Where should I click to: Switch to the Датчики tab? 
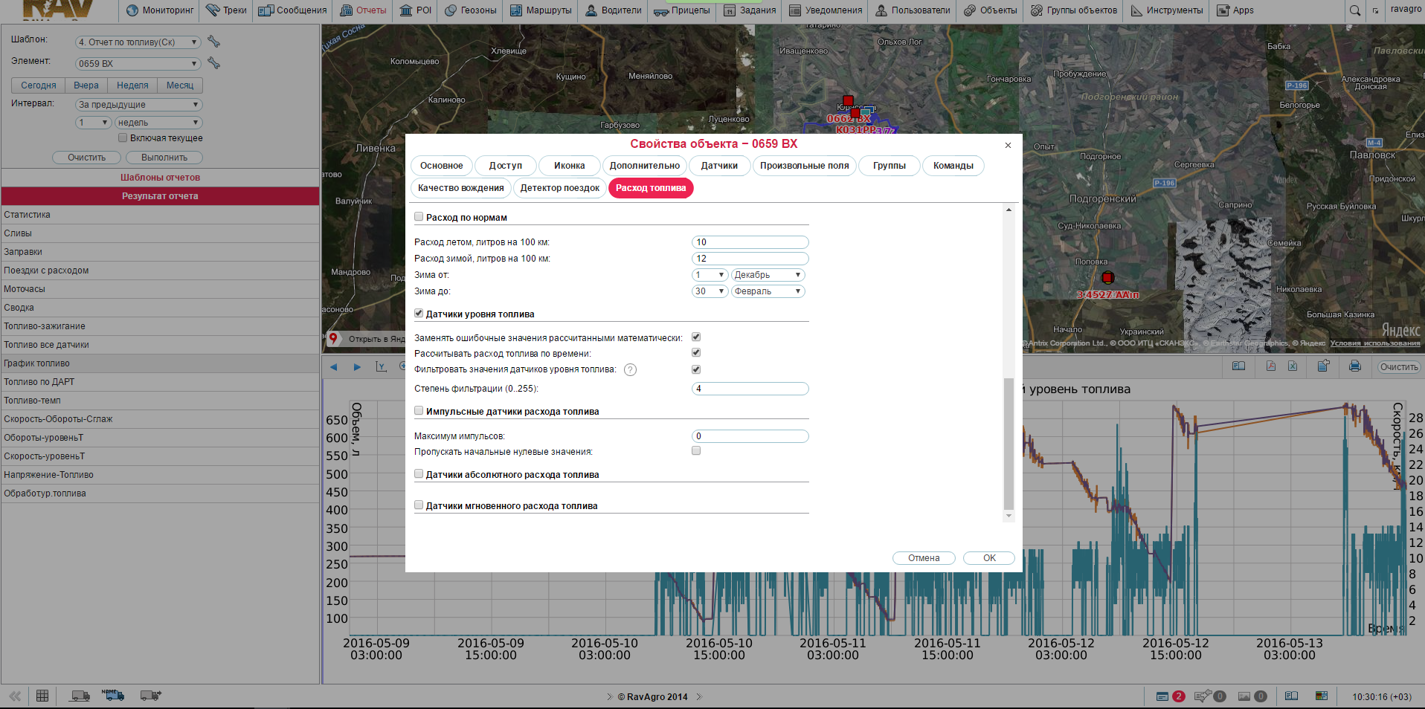pyautogui.click(x=719, y=166)
